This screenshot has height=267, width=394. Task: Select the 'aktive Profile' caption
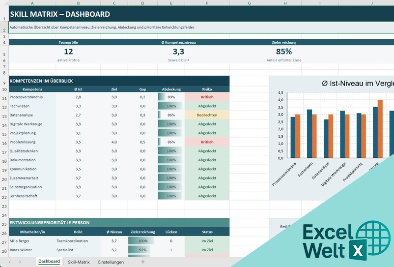coord(68,60)
